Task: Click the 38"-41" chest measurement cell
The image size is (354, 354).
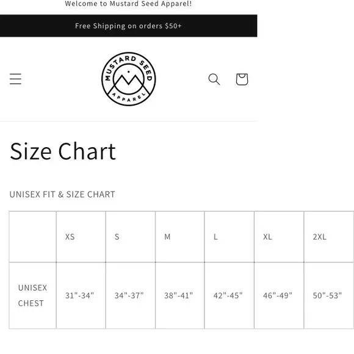Action: pos(179,295)
